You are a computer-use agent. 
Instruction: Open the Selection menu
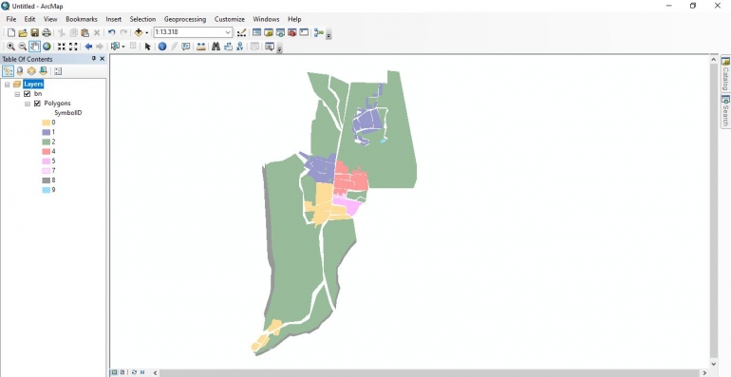point(142,19)
